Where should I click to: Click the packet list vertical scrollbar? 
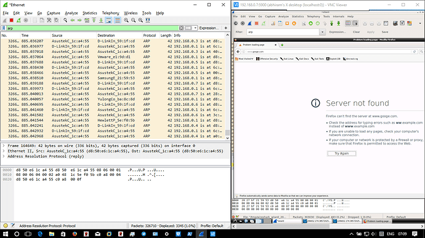[x=227, y=86]
